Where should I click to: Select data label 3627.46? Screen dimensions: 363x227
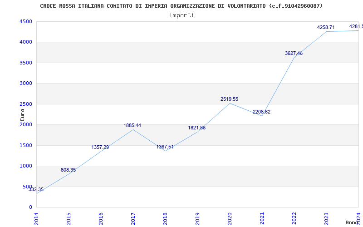tap(294, 53)
